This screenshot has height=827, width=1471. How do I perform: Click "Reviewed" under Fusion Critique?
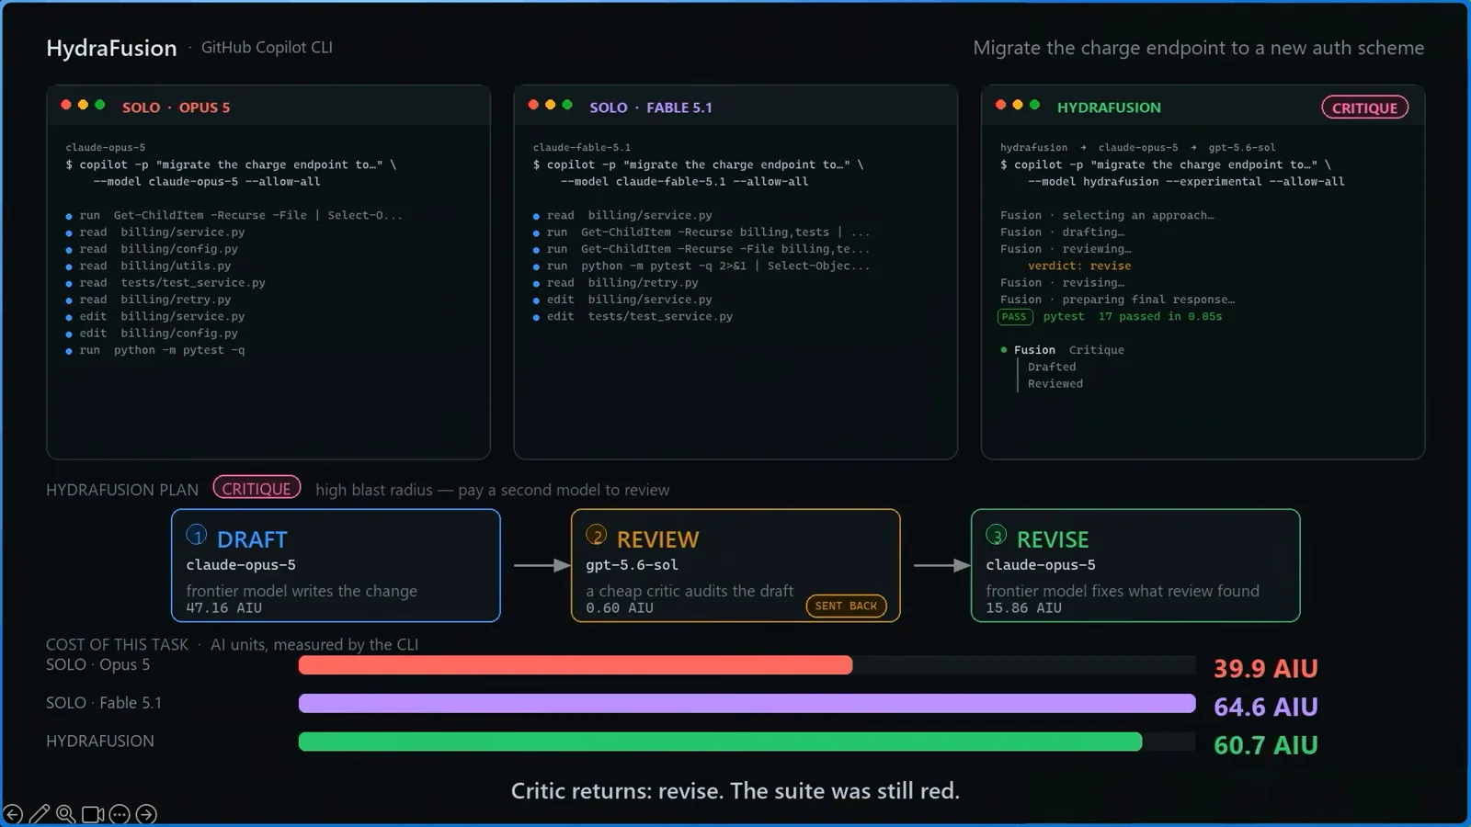tap(1055, 384)
